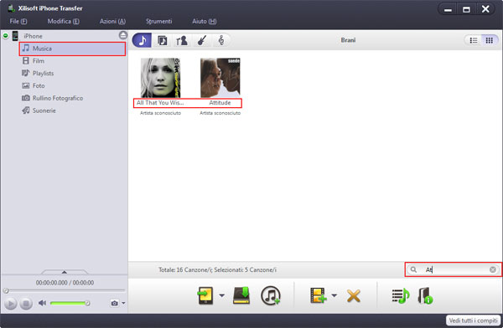Click in the search field
Image resolution: width=503 pixels, height=328 pixels.
click(454, 269)
